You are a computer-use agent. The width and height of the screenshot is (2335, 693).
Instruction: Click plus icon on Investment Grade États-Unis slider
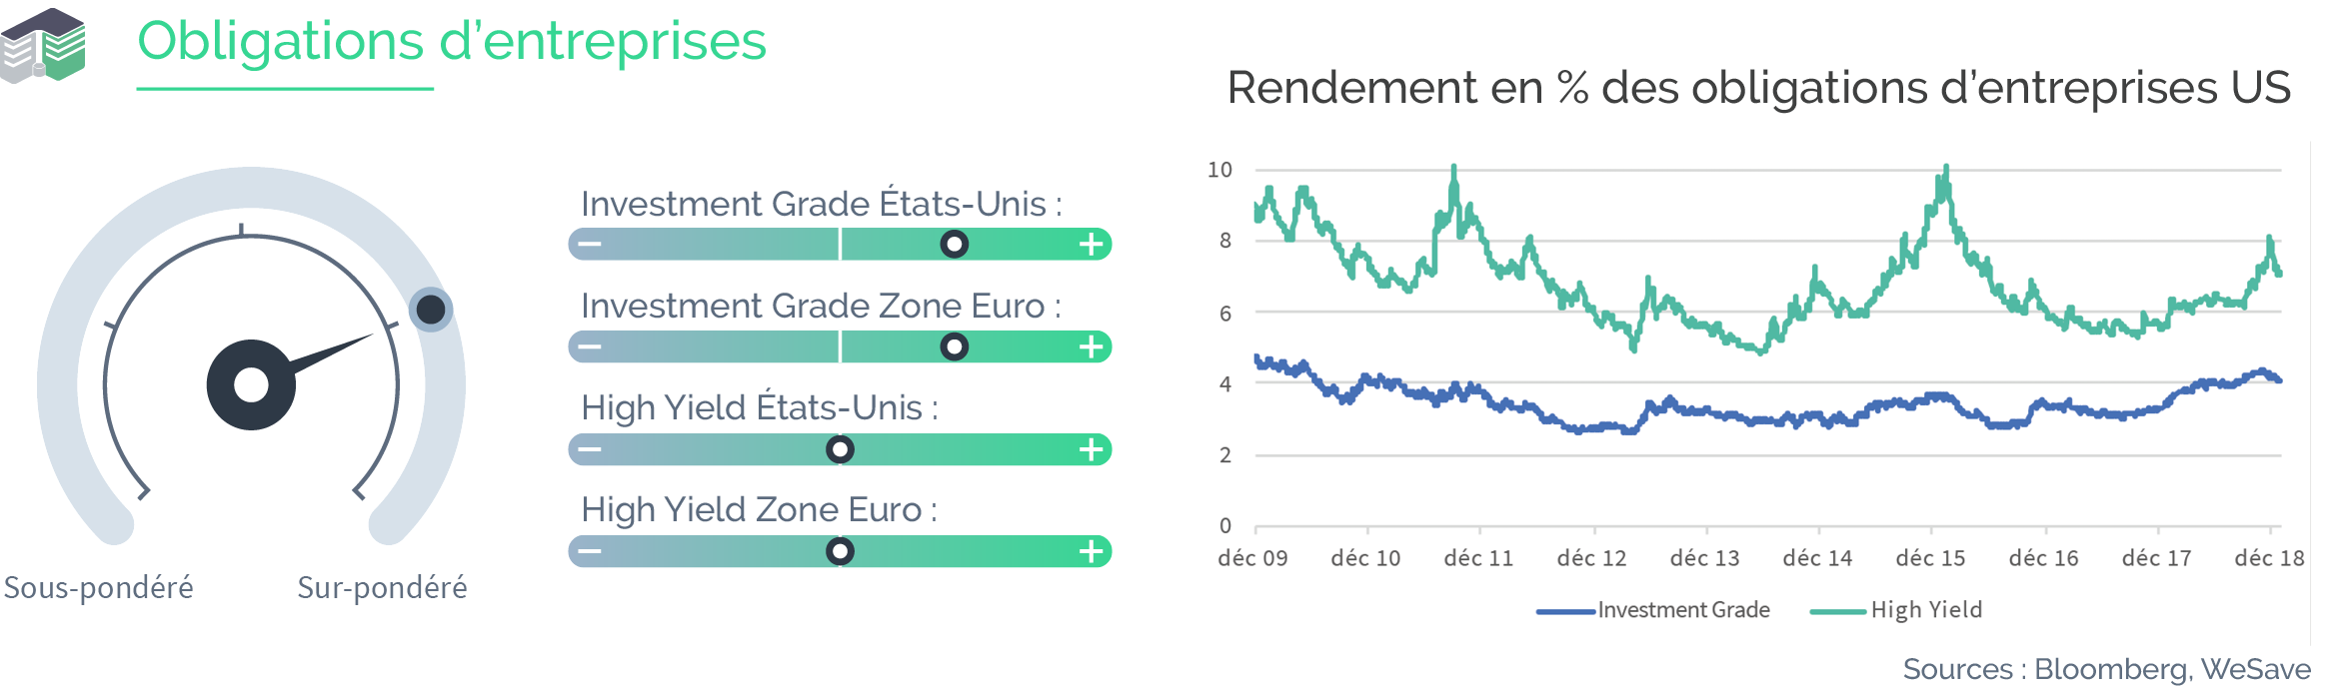[x=1092, y=244]
